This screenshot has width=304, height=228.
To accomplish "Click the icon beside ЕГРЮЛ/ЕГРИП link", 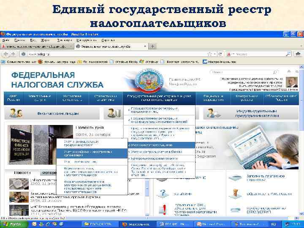I will click(x=236, y=210).
